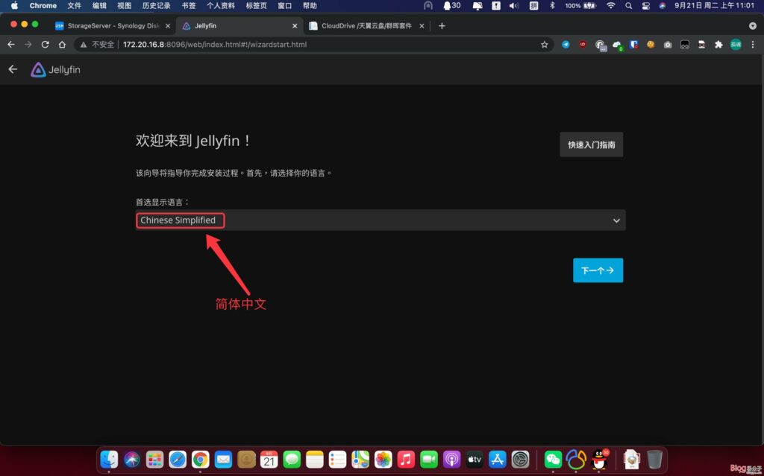The width and height of the screenshot is (764, 476).
Task: Click the address bar URL
Action: (215, 44)
